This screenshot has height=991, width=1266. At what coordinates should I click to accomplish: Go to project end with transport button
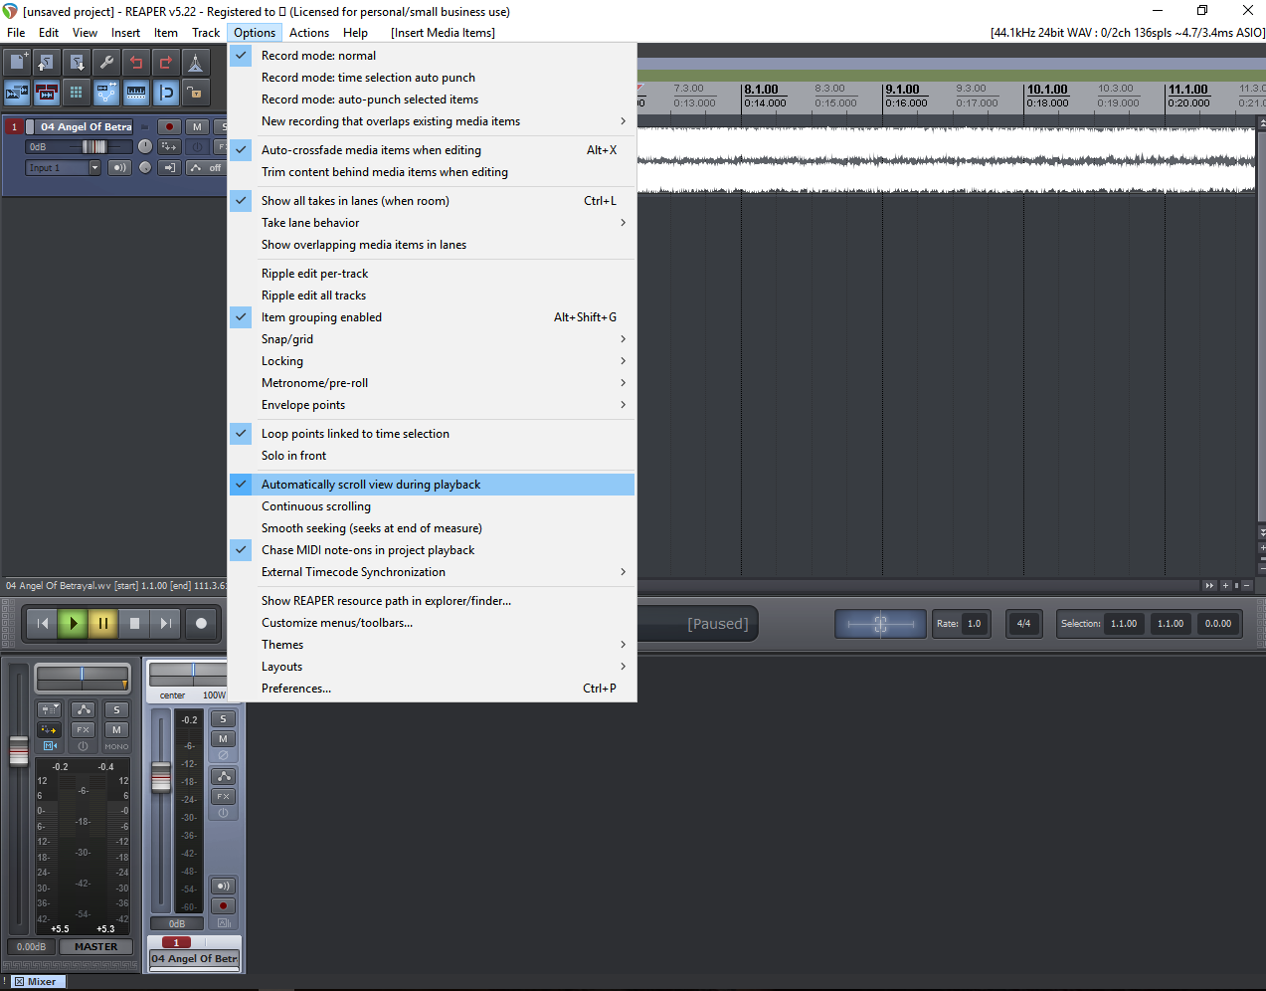tap(165, 623)
